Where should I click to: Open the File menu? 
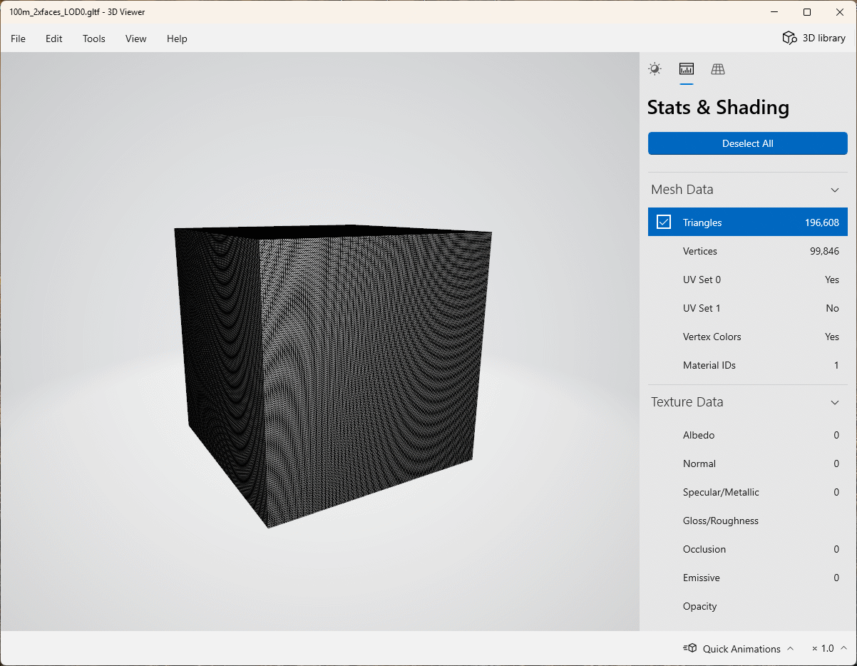pos(18,39)
